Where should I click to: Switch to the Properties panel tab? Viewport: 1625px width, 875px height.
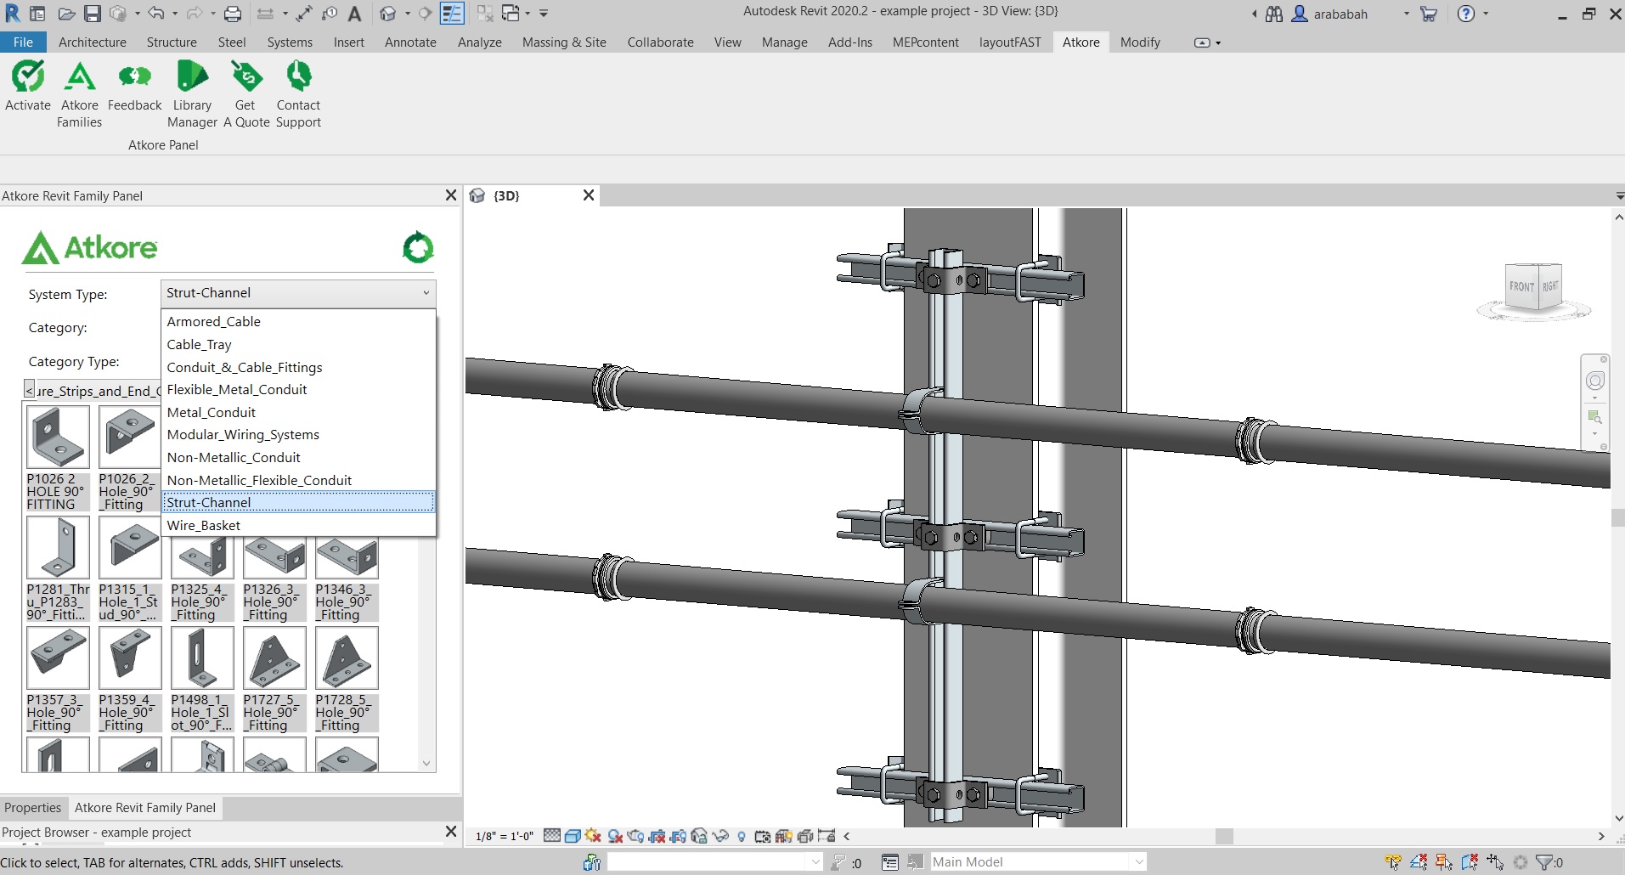33,807
